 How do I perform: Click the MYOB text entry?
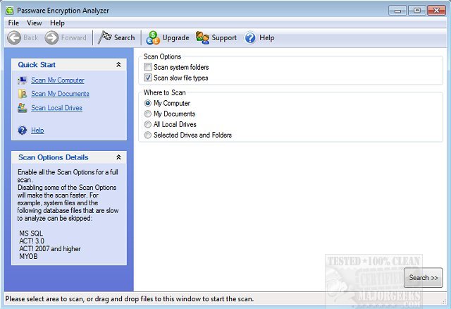click(x=28, y=256)
